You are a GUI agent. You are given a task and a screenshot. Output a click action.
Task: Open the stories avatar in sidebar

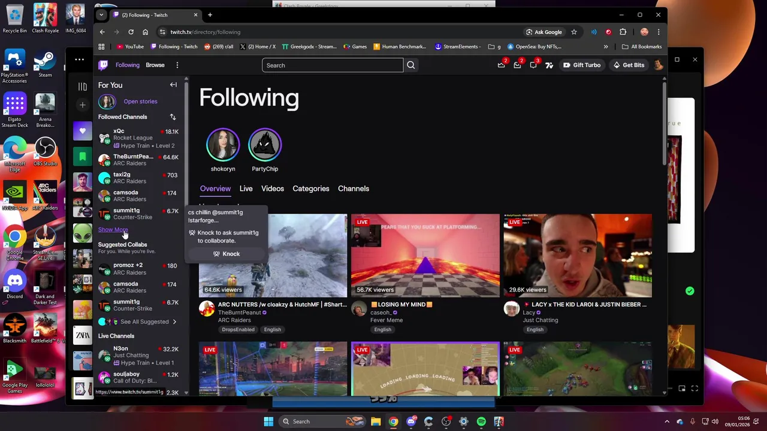[107, 101]
